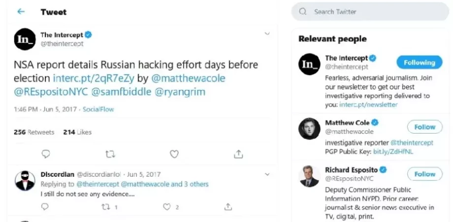
Task: Share The Intercept's main tweet
Action: (x=238, y=154)
